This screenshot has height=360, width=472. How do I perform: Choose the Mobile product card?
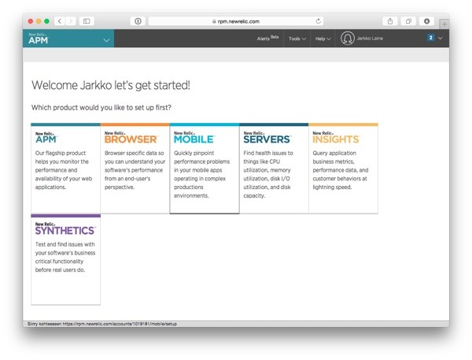tap(205, 169)
